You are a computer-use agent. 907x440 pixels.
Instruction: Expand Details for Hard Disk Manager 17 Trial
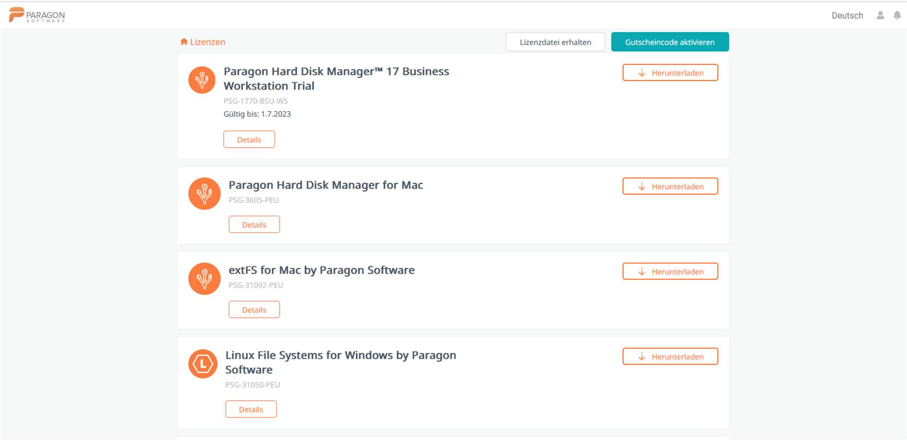click(x=249, y=139)
